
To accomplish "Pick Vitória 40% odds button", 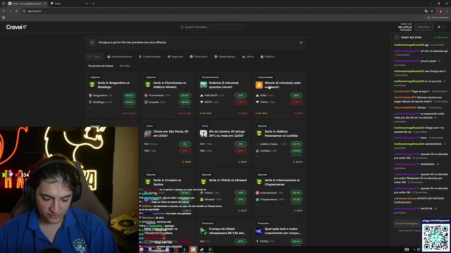I will point(241,193).
